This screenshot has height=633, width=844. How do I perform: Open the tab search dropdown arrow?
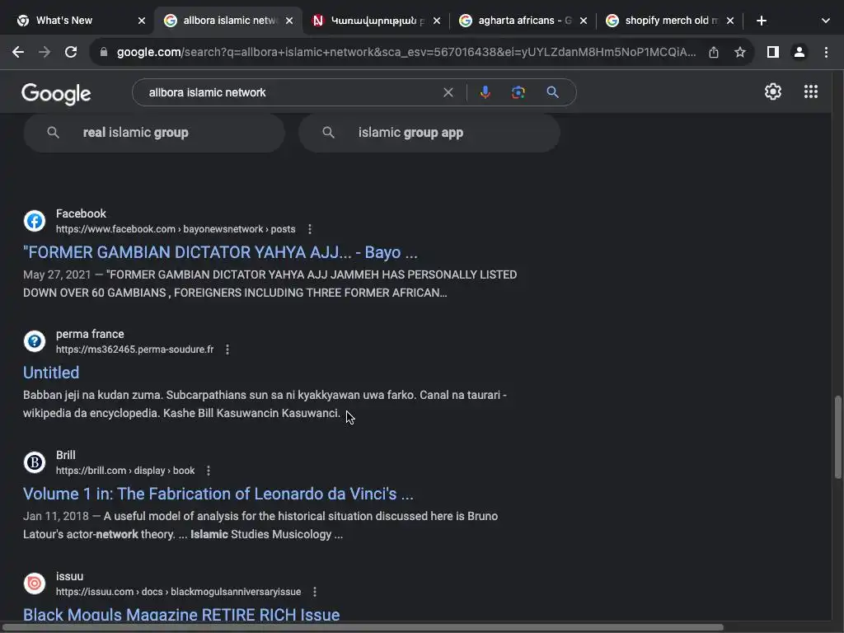click(x=826, y=21)
